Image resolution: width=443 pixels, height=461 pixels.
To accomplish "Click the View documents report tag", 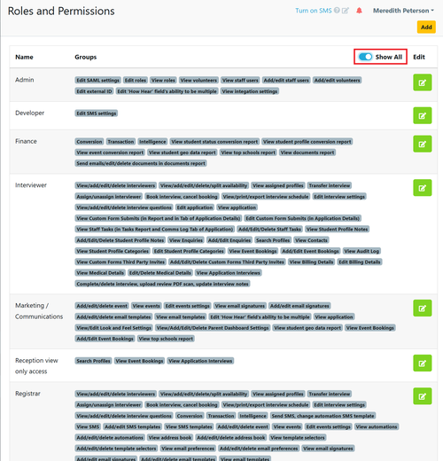I will click(x=307, y=152).
